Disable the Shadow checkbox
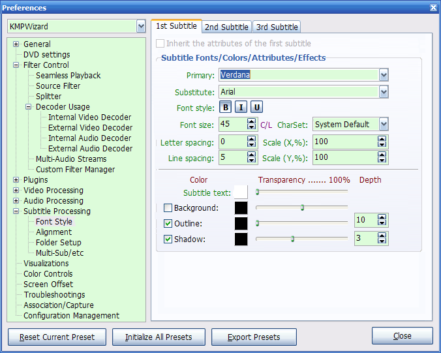This screenshot has height=353, width=441. pyautogui.click(x=168, y=239)
